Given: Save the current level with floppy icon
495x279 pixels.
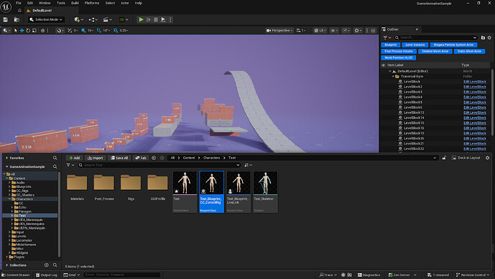Looking at the screenshot, I should pyautogui.click(x=5, y=19).
